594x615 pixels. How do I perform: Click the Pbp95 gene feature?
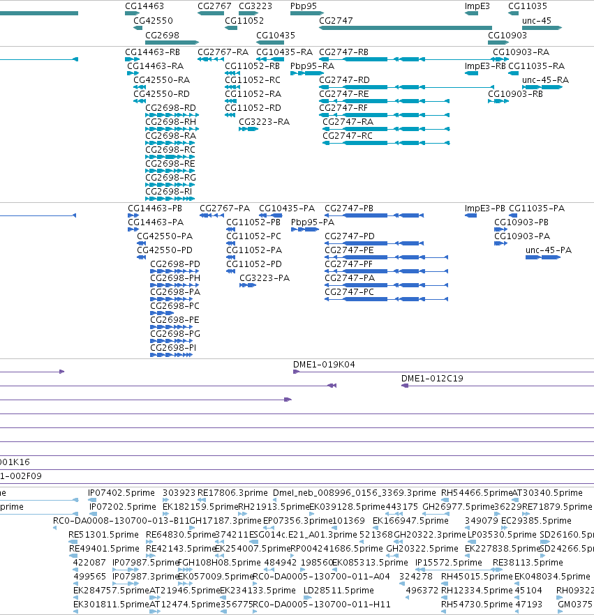(x=307, y=13)
